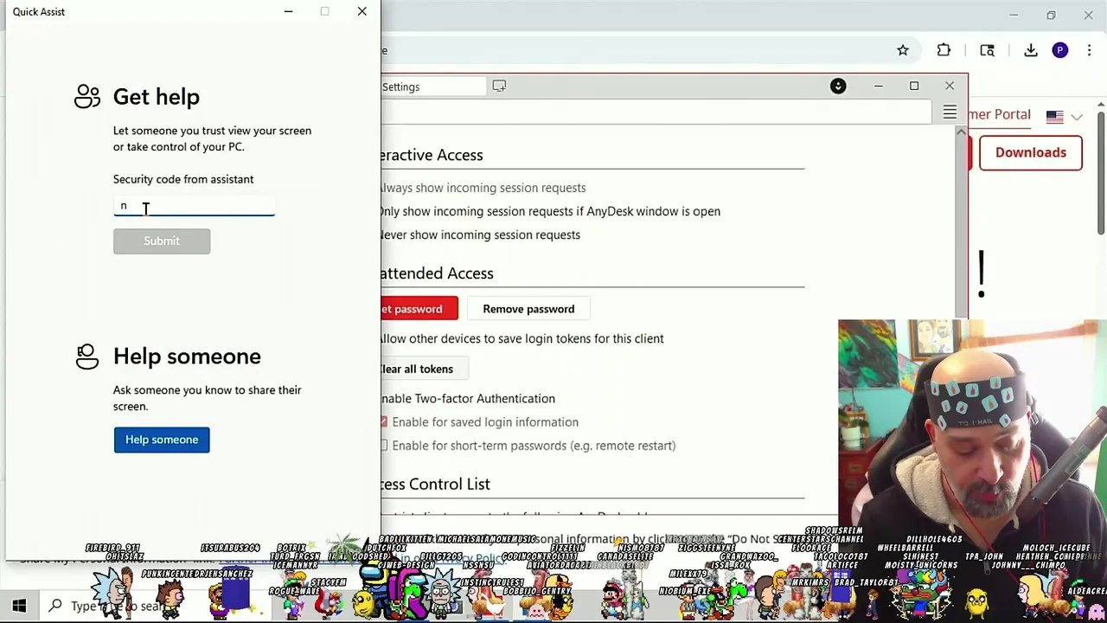Show Chrome downloads tray icon

(x=1031, y=50)
